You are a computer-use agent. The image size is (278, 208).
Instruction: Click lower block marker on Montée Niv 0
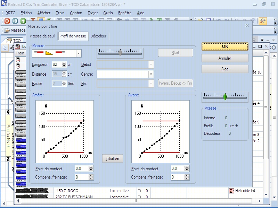pyautogui.click(x=8, y=159)
